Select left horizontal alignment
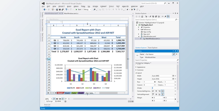219x111 pixels. click(153, 91)
